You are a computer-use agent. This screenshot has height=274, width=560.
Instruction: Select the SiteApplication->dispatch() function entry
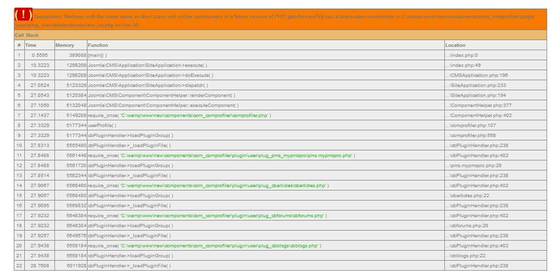(x=148, y=85)
